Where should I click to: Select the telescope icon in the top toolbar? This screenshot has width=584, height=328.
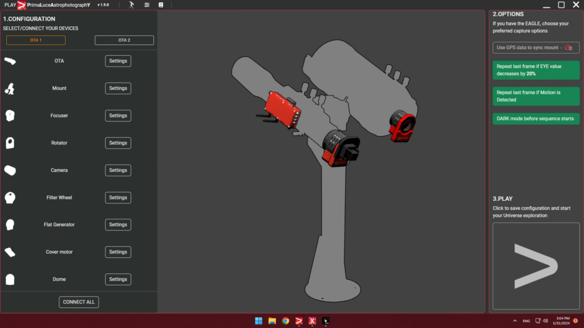coord(130,5)
